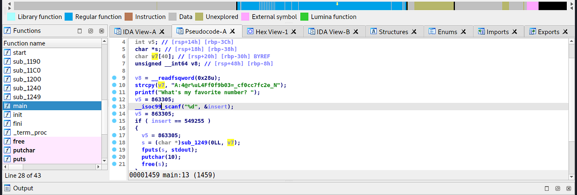Click the Imports tab icon
This screenshot has height=195, width=577.
481,32
